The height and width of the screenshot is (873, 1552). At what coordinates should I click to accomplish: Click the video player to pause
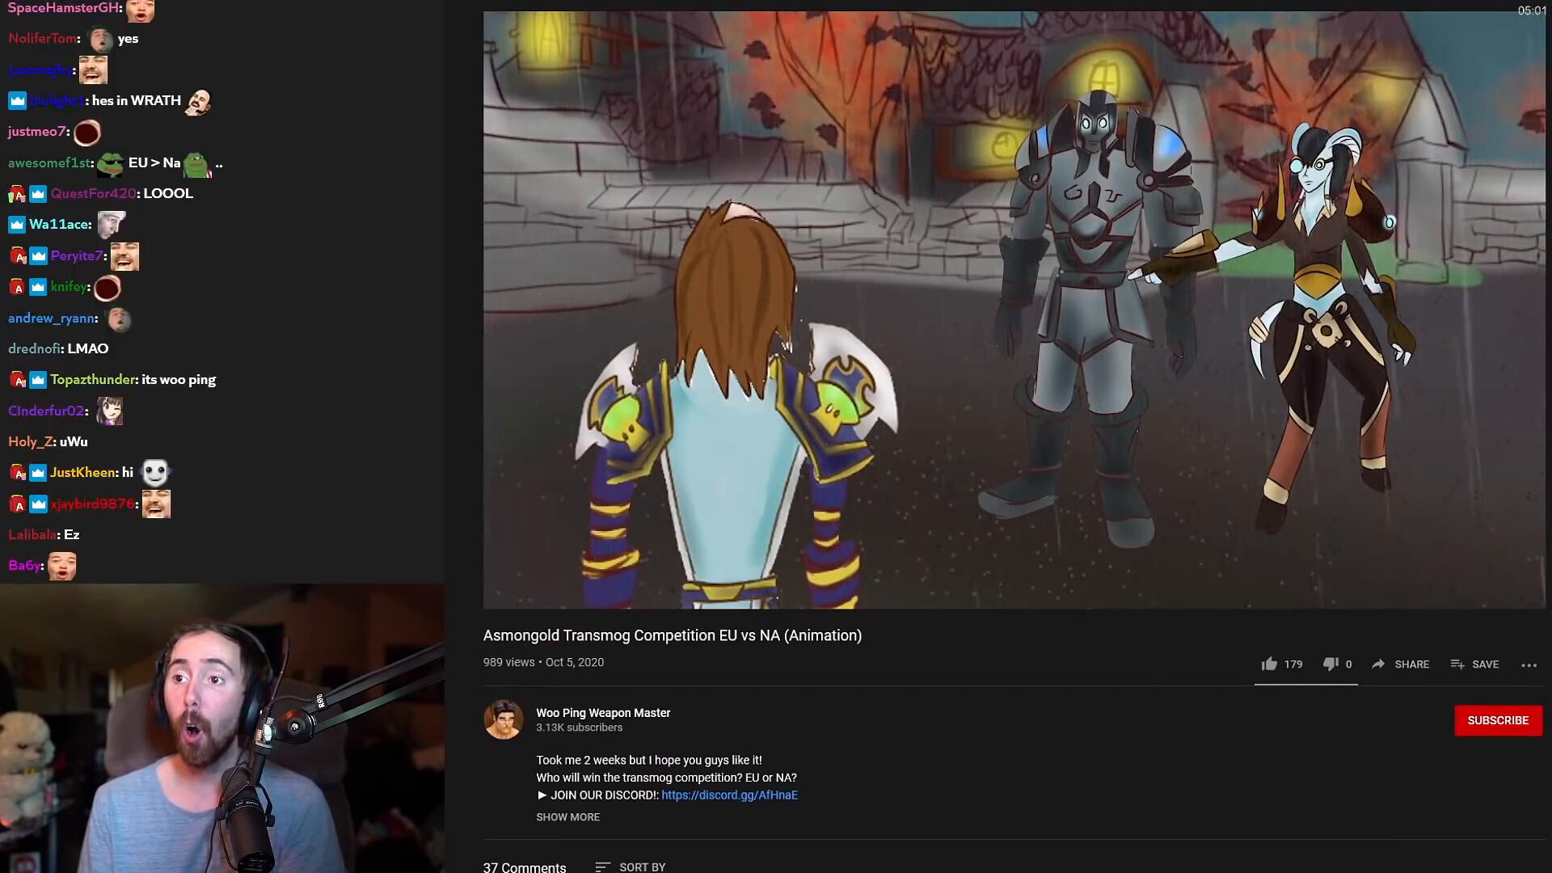coord(1014,310)
